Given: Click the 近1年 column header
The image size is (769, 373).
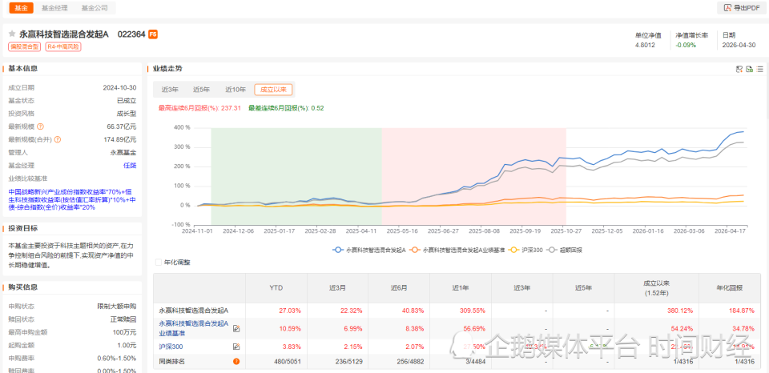Looking at the screenshot, I should 461,287.
